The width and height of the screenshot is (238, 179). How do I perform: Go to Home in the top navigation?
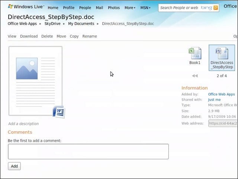pyautogui.click(x=53, y=7)
